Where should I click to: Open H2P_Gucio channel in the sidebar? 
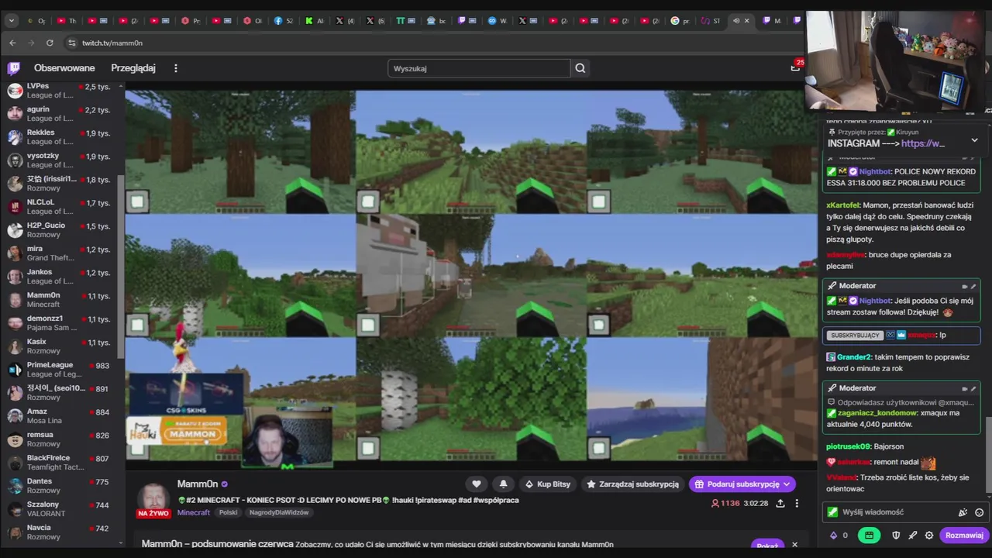point(62,230)
